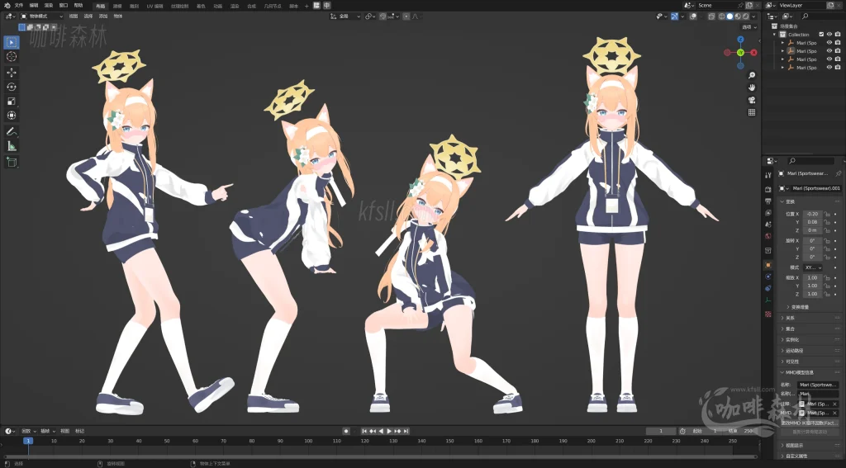Toggle camera view with camera icon
Image resolution: width=846 pixels, height=468 pixels.
[x=752, y=100]
